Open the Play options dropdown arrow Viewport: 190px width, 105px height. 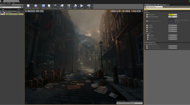pos(85,6)
